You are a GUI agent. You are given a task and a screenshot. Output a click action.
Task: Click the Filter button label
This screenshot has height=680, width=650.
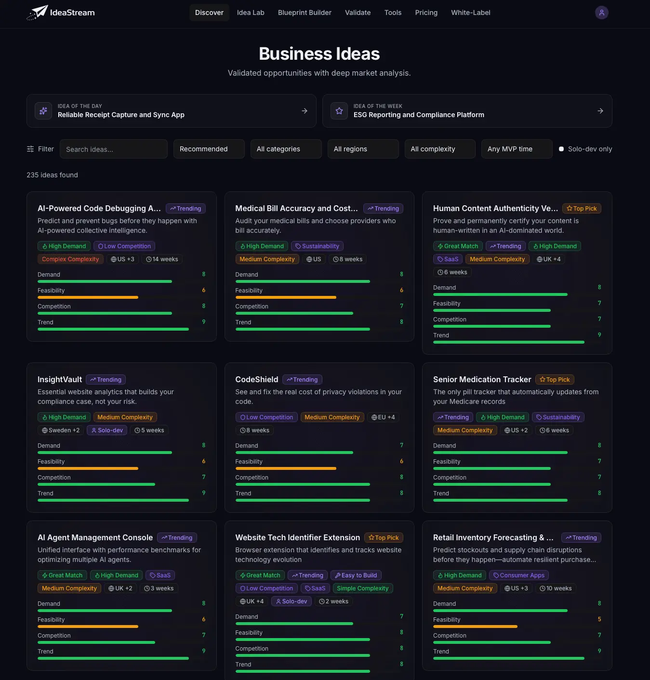coord(46,149)
